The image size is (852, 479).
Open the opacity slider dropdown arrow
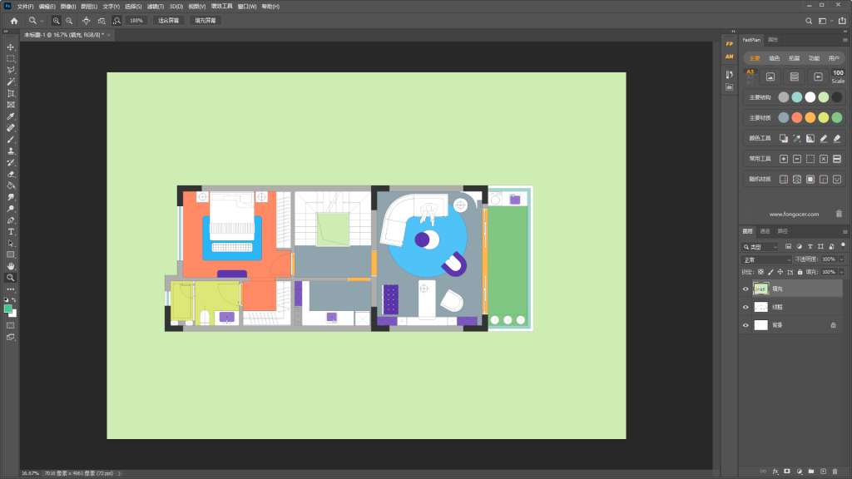pyautogui.click(x=842, y=259)
